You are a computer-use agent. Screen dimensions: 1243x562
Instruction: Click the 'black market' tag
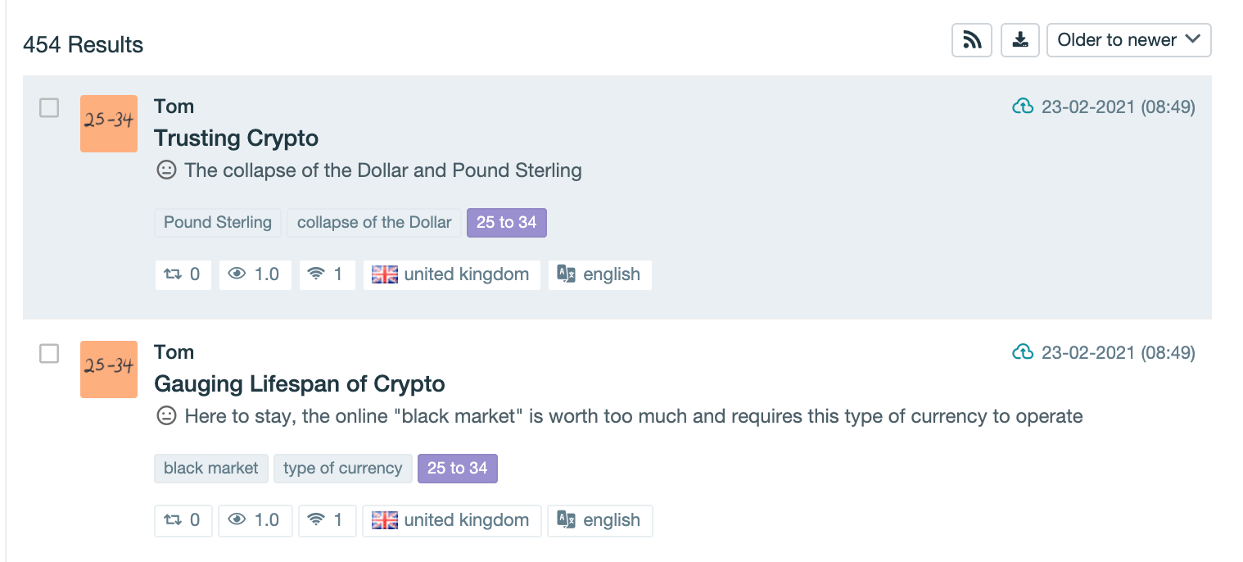point(210,469)
